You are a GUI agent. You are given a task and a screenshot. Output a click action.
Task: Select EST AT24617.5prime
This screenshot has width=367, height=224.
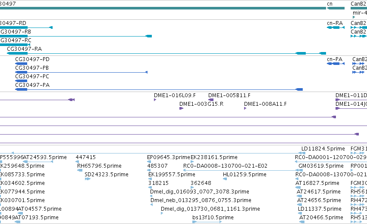299,196
